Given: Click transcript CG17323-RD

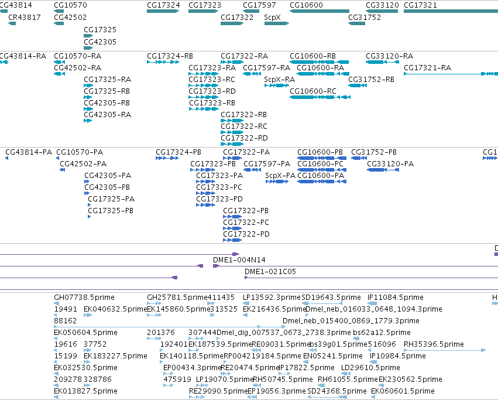Looking at the screenshot, I should [212, 91].
